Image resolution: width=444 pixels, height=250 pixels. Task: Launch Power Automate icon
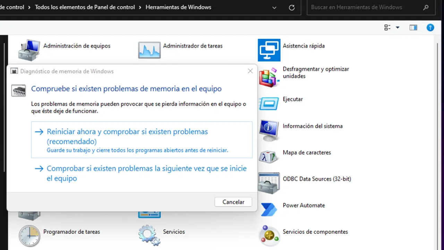coord(269,209)
